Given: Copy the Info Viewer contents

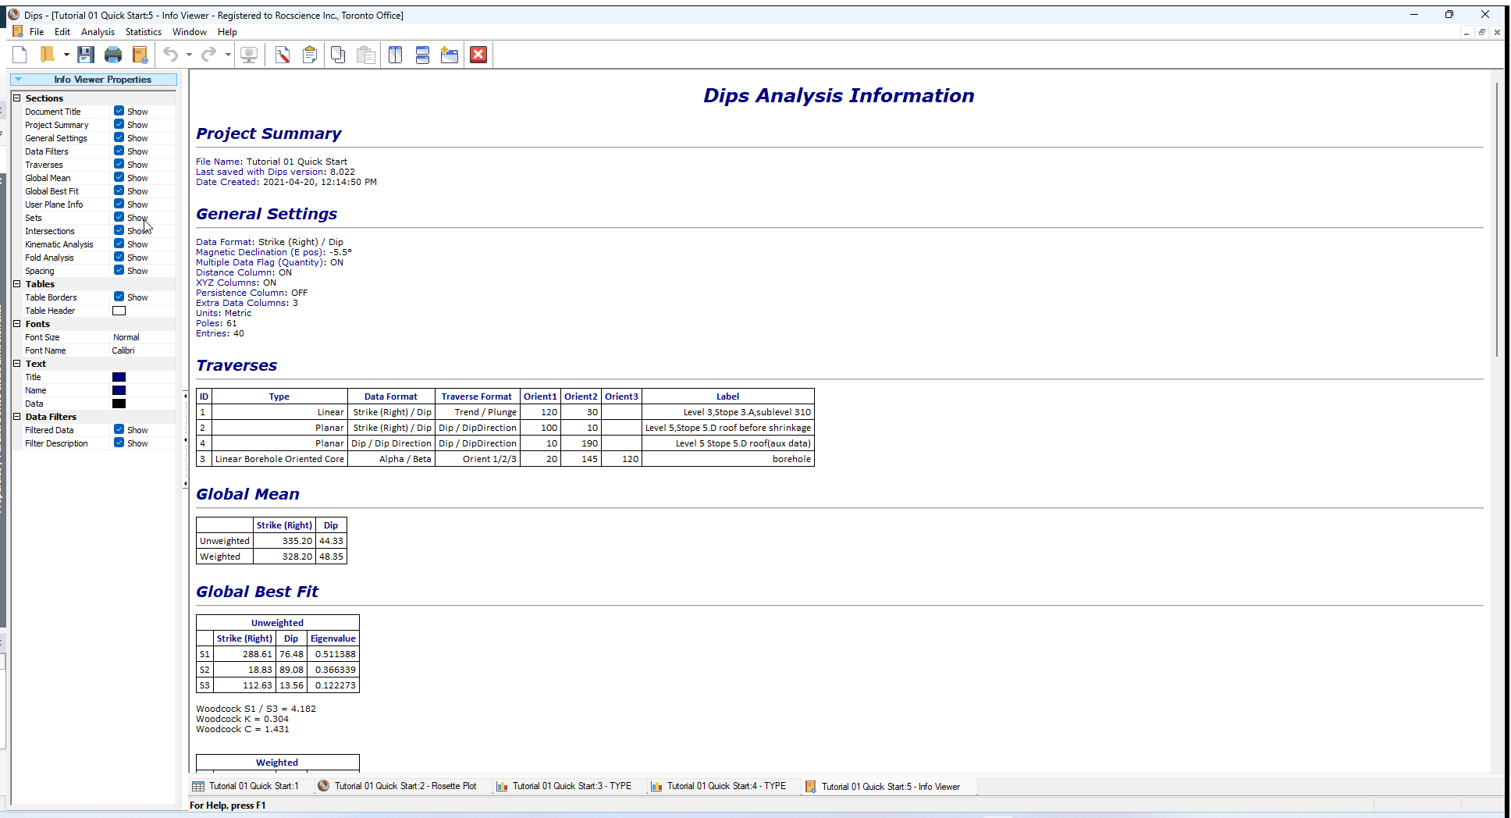Looking at the screenshot, I should 338,55.
